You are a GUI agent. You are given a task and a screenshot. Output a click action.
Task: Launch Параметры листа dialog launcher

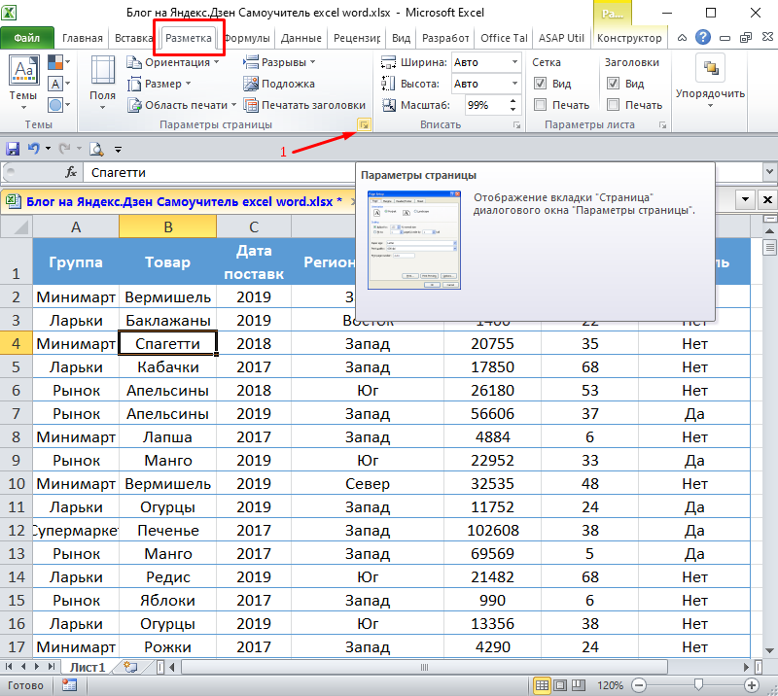(x=663, y=125)
